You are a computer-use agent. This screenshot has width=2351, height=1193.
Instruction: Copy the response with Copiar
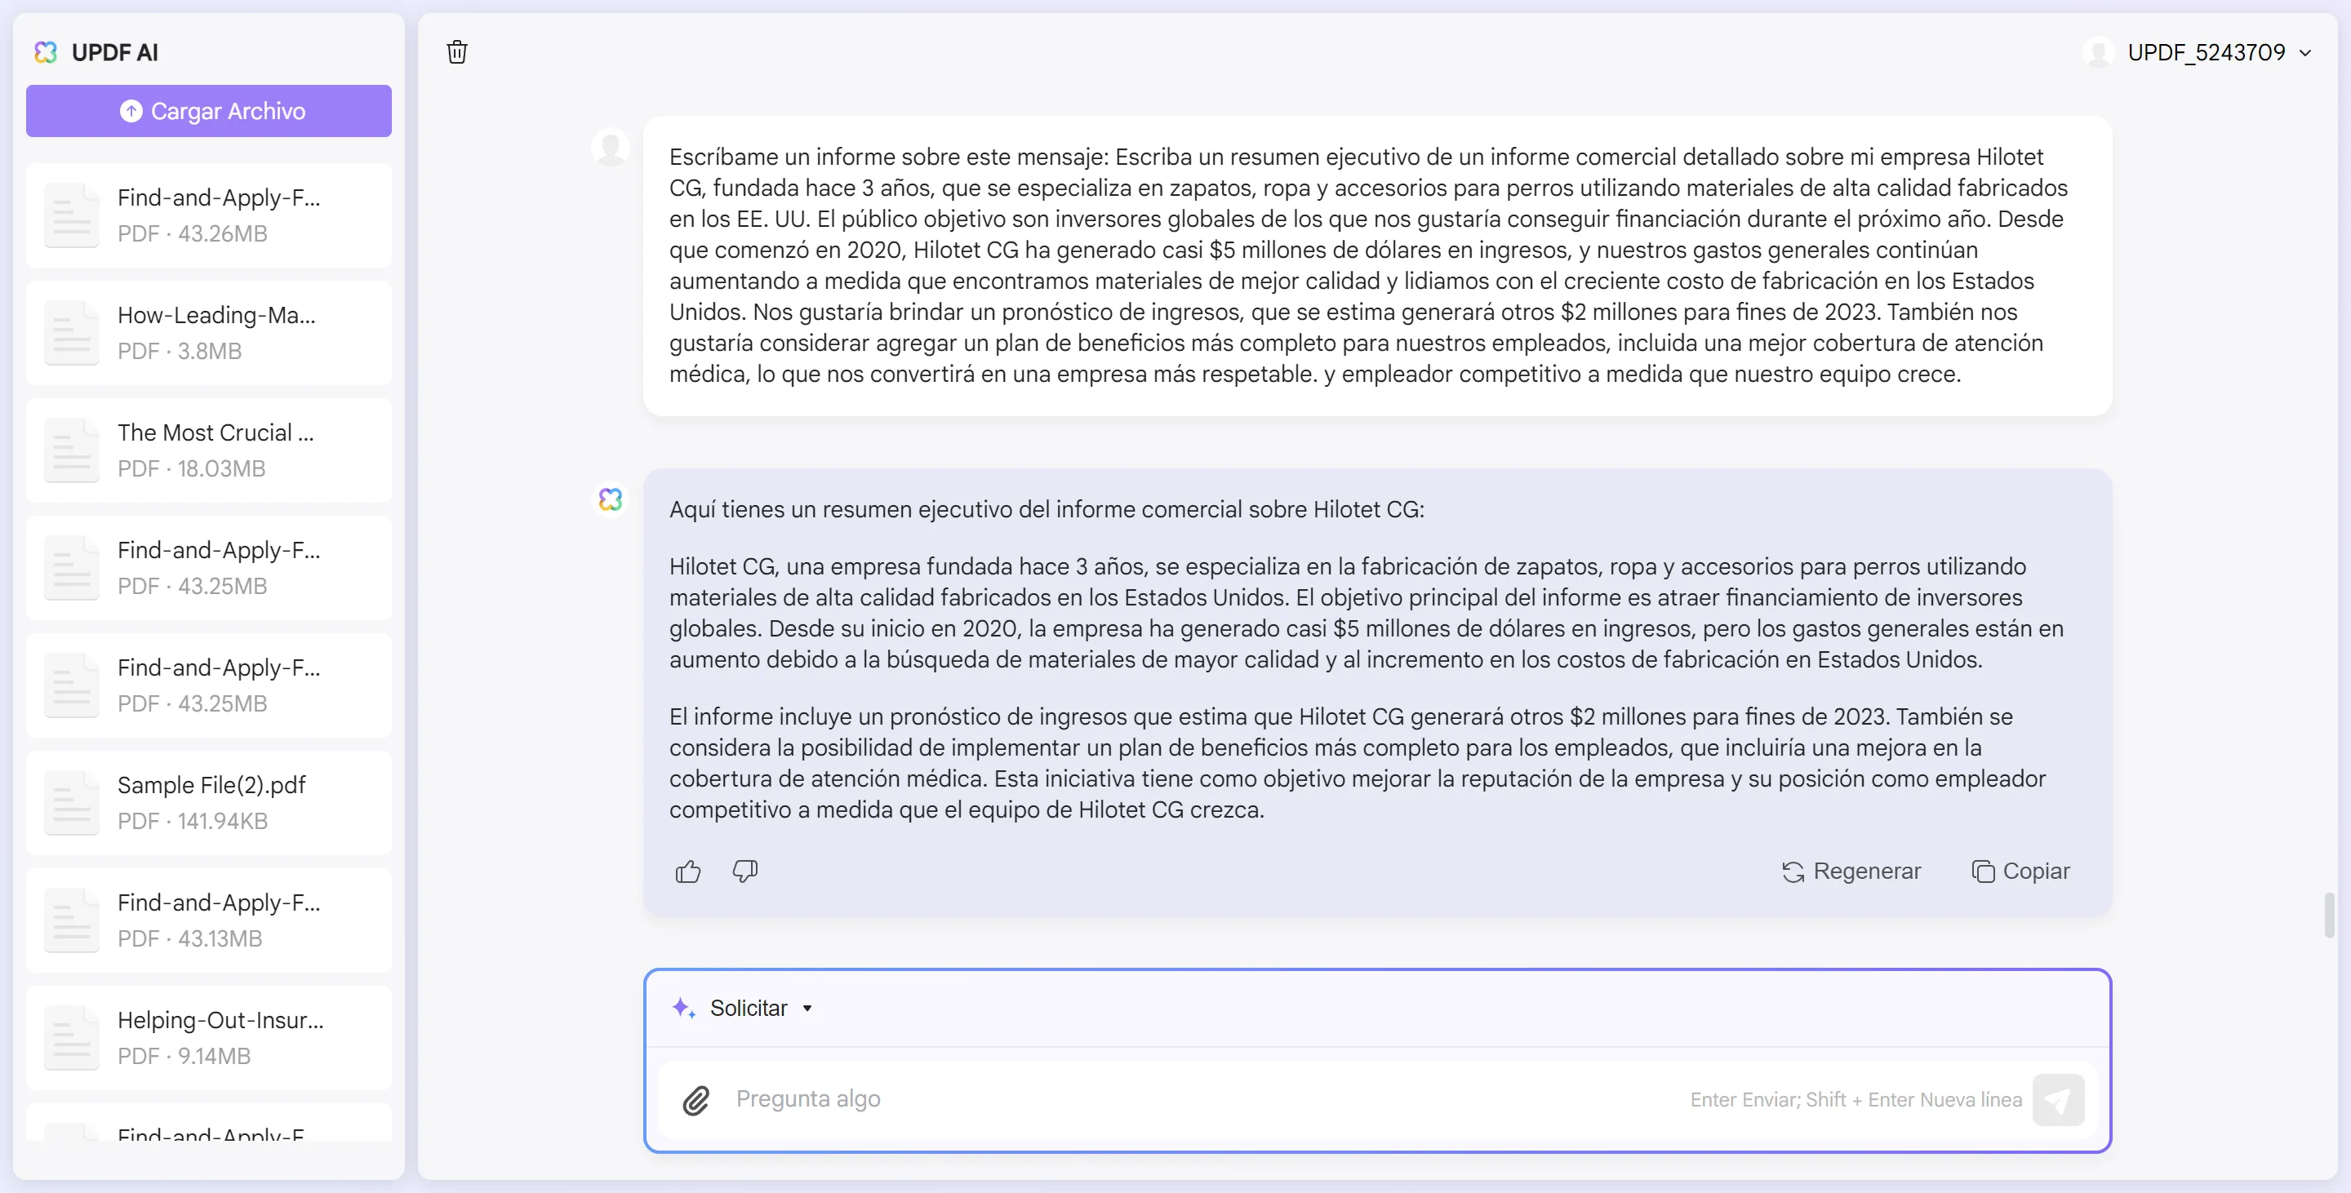coord(2020,872)
